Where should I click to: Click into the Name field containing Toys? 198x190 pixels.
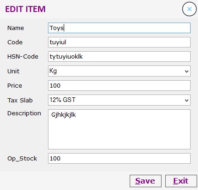(x=119, y=28)
